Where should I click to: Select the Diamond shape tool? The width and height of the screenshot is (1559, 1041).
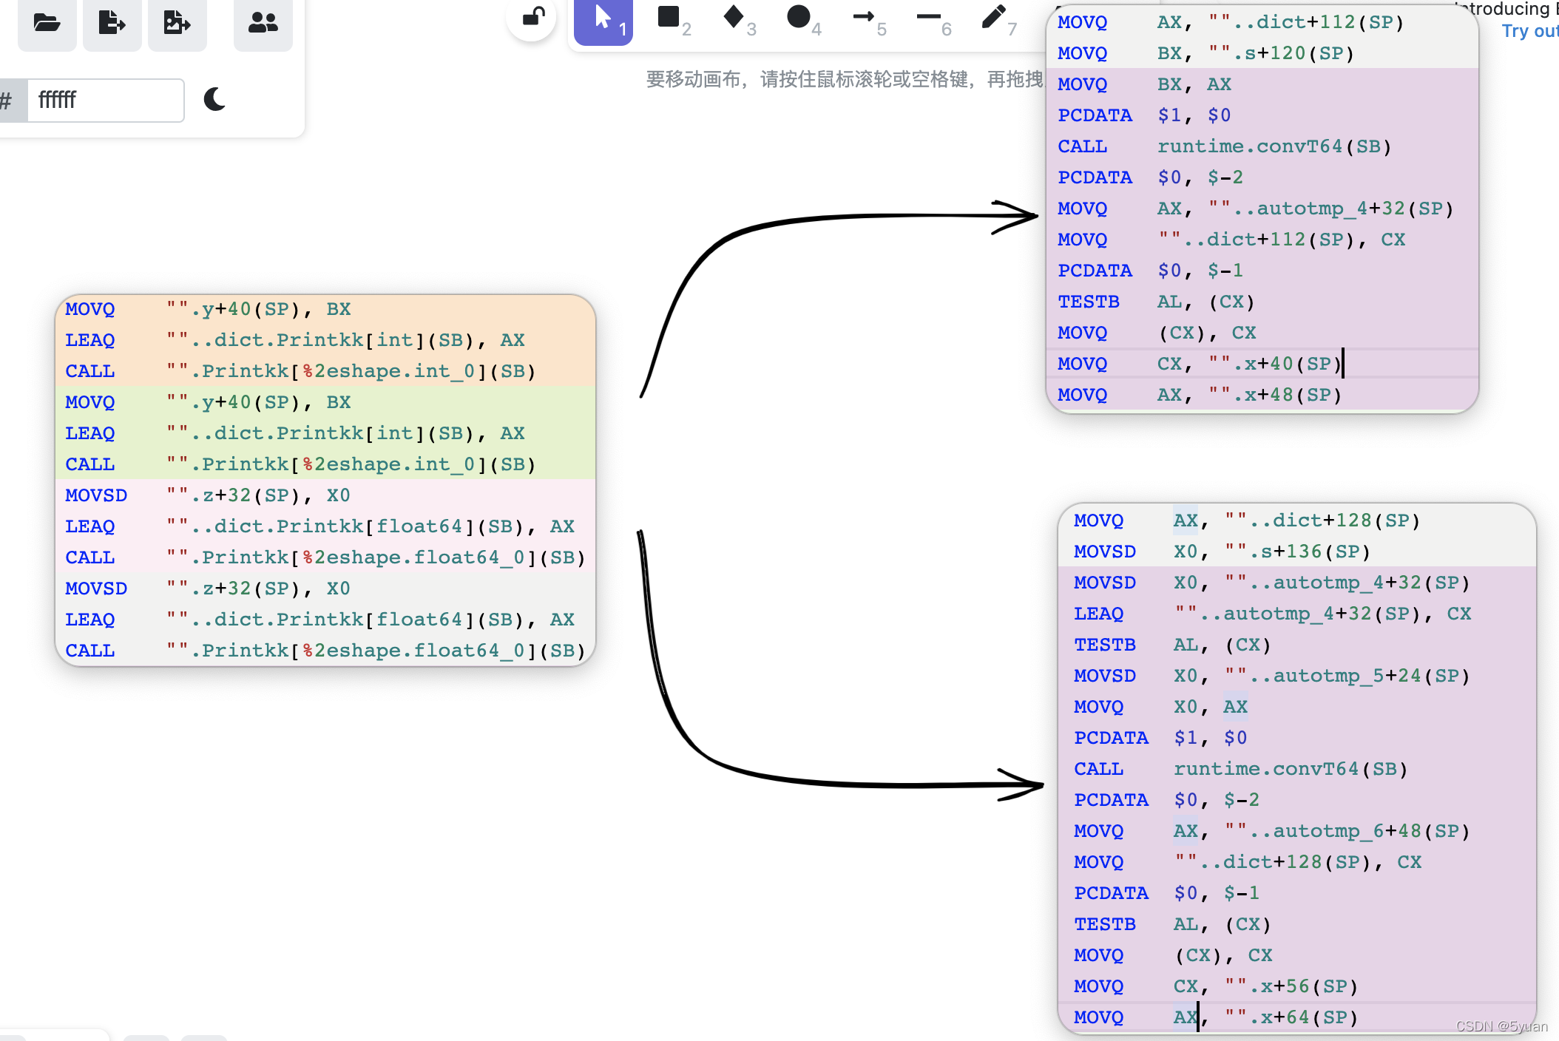click(734, 18)
